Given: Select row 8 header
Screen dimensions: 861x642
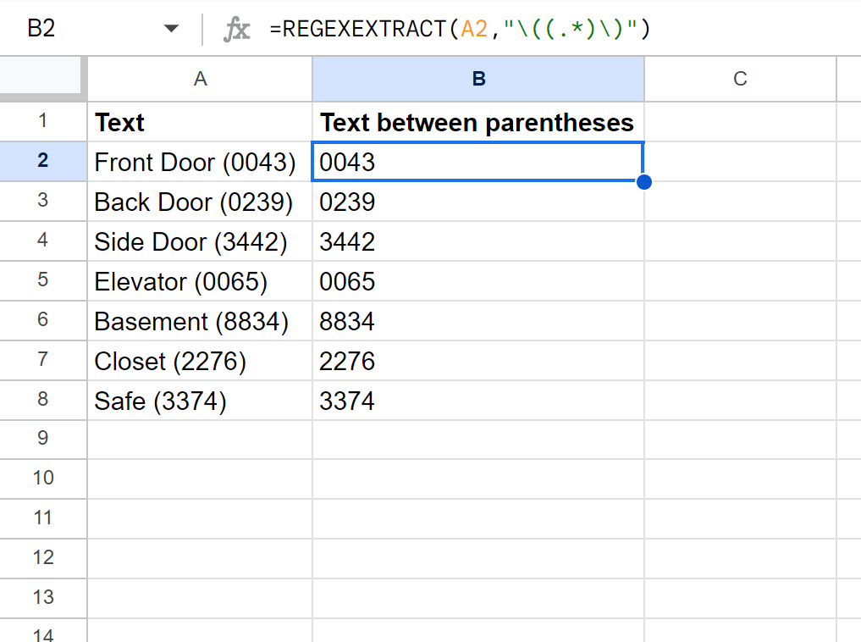Looking at the screenshot, I should click(43, 401).
